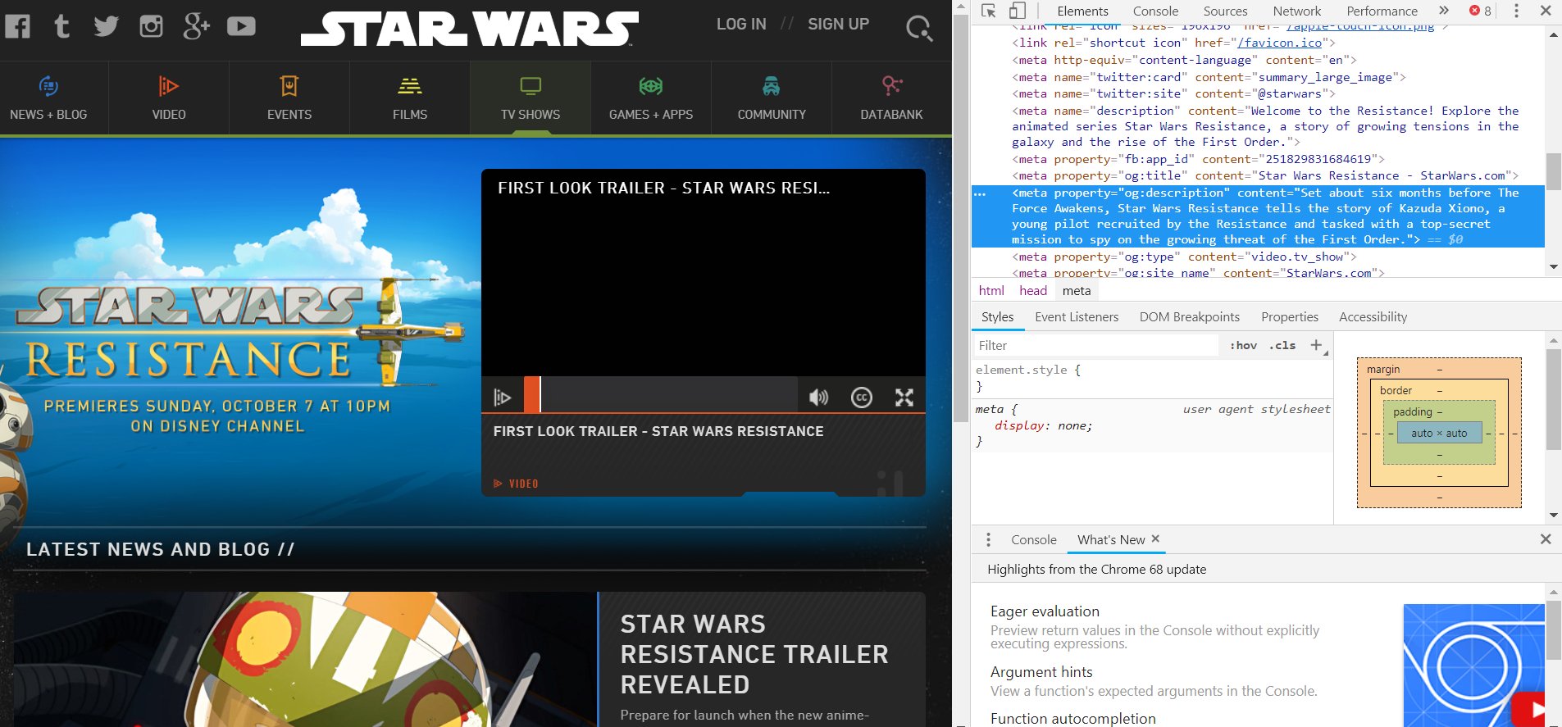
Task: Click the display: none declaration
Action: tap(1043, 425)
